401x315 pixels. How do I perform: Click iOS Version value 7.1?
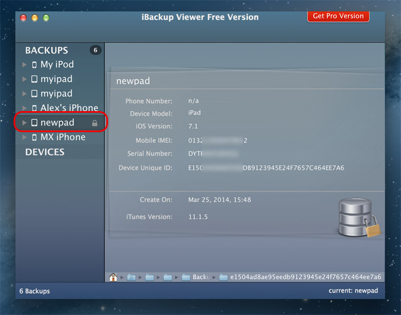tap(193, 126)
